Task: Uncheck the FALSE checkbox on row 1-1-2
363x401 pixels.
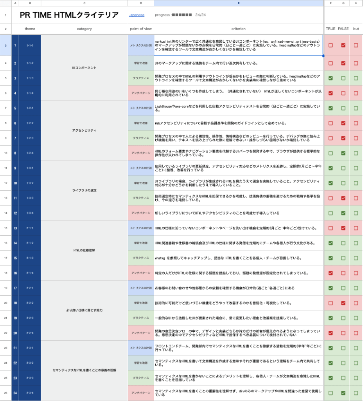Action: pos(343,63)
